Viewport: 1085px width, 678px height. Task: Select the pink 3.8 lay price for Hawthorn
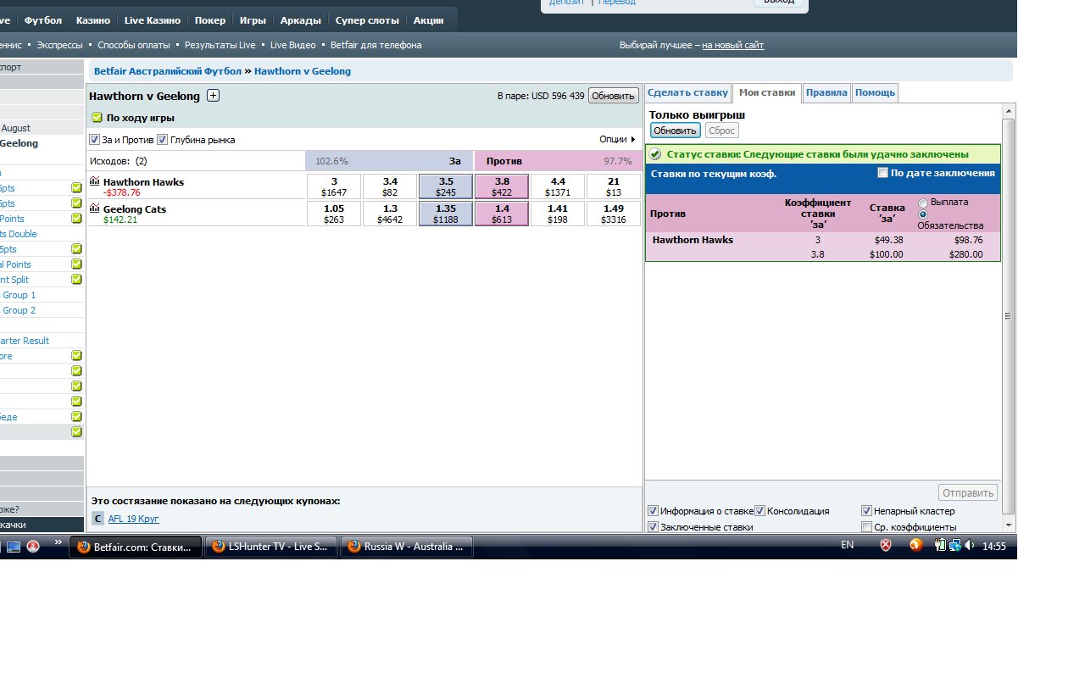point(502,186)
